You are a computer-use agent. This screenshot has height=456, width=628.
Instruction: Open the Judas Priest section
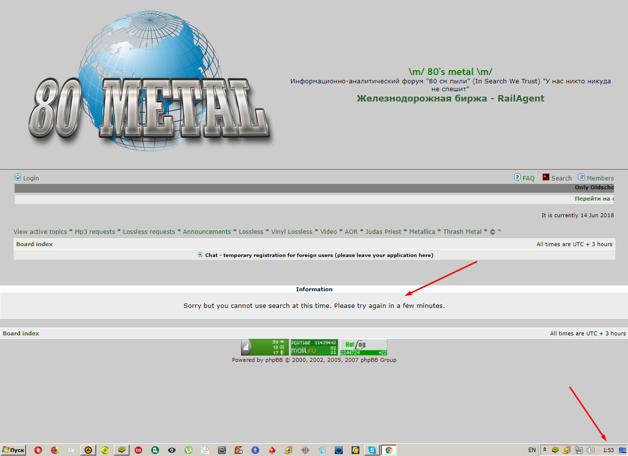pyautogui.click(x=383, y=231)
